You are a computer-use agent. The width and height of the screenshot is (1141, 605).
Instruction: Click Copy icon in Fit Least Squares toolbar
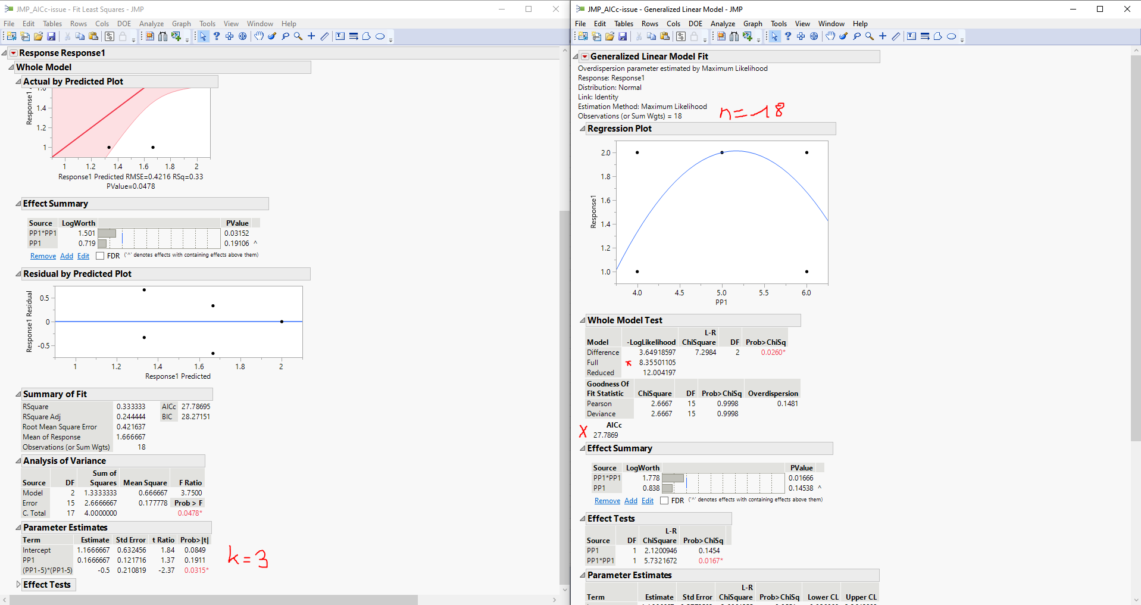(80, 36)
